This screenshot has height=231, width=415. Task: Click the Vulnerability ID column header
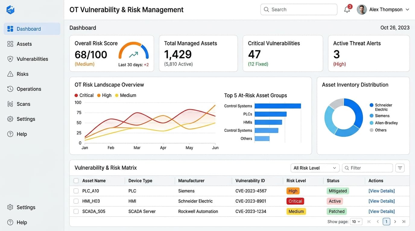pos(250,181)
